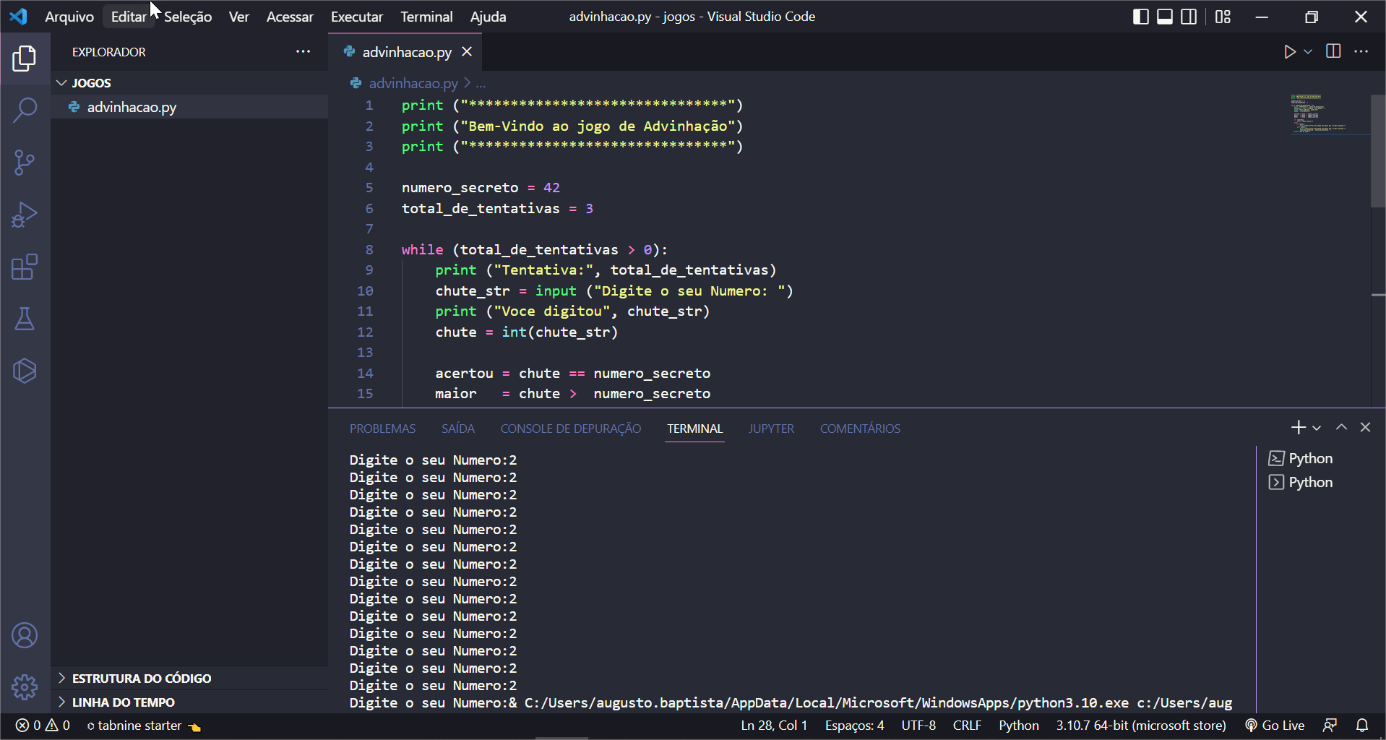Click tabnine starter status item
Screen dimensions: 1386x740
pos(143,726)
